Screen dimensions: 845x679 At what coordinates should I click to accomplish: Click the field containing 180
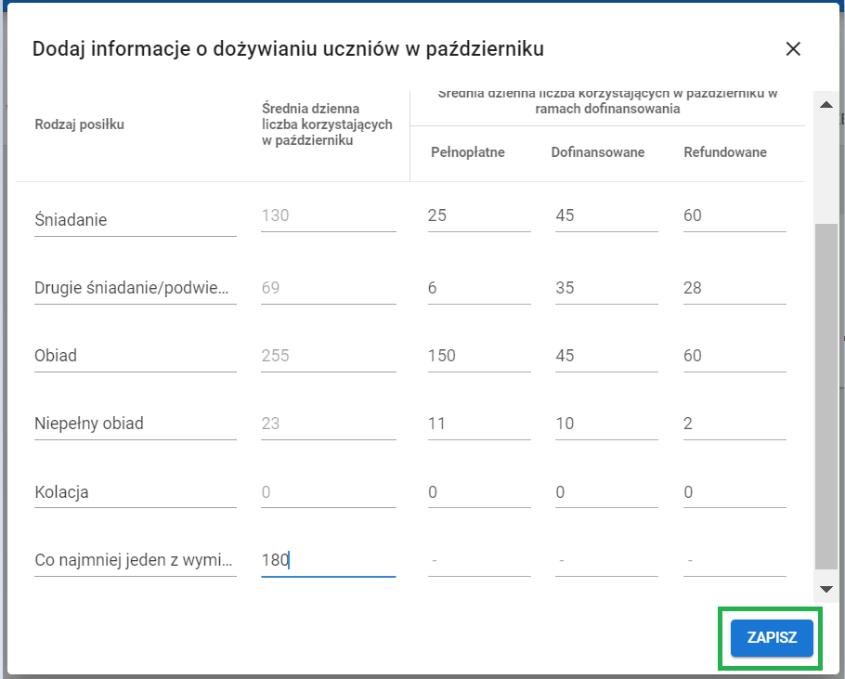328,559
